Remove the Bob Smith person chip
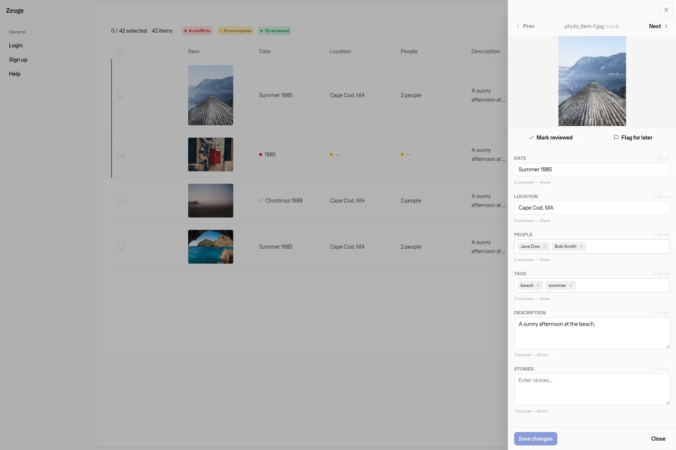Viewport: 676px width, 450px height. 581,246
